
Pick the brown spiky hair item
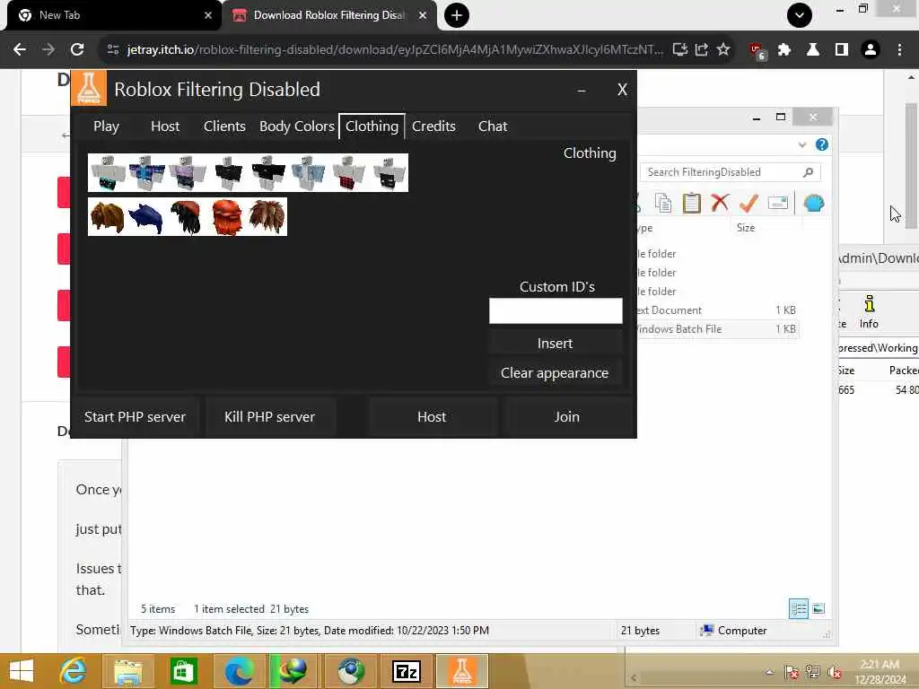tap(267, 217)
